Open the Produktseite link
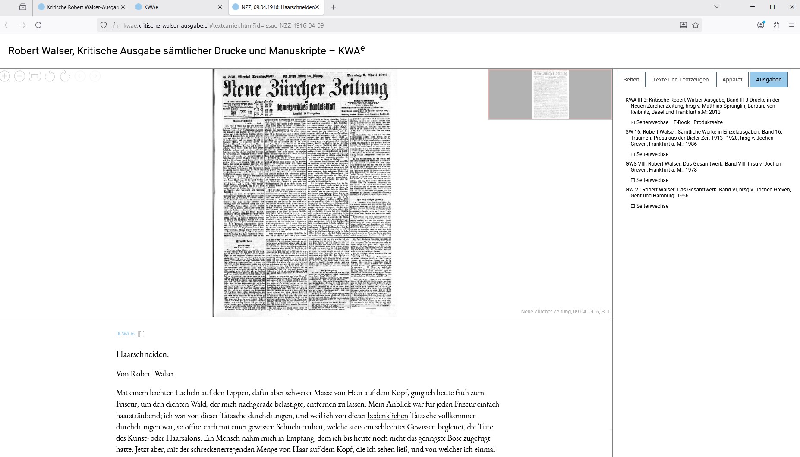The image size is (800, 457). 708,122
